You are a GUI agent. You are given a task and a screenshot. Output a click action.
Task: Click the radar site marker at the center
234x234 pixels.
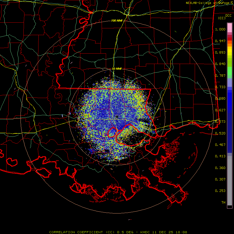point(117,117)
